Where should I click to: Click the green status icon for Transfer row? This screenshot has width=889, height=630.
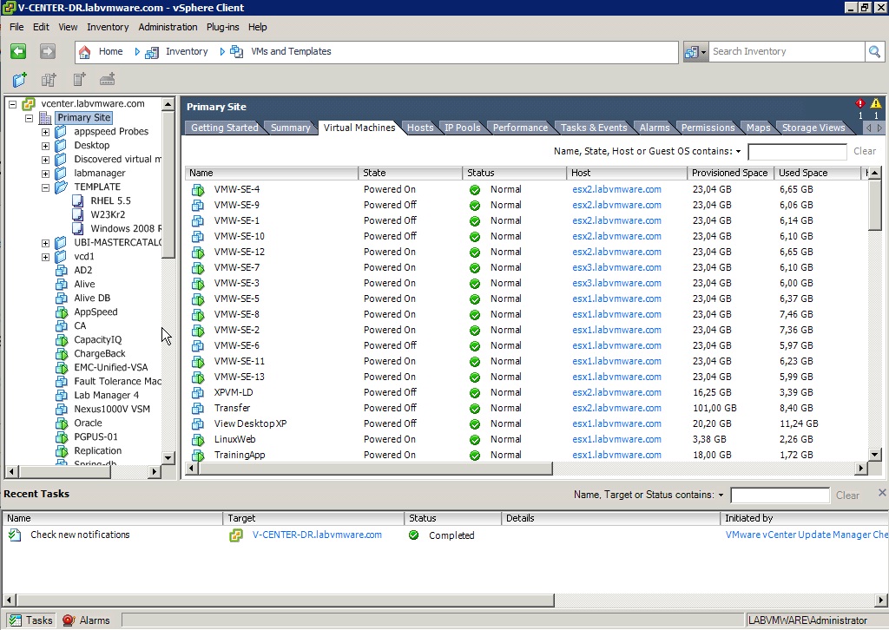pos(475,409)
